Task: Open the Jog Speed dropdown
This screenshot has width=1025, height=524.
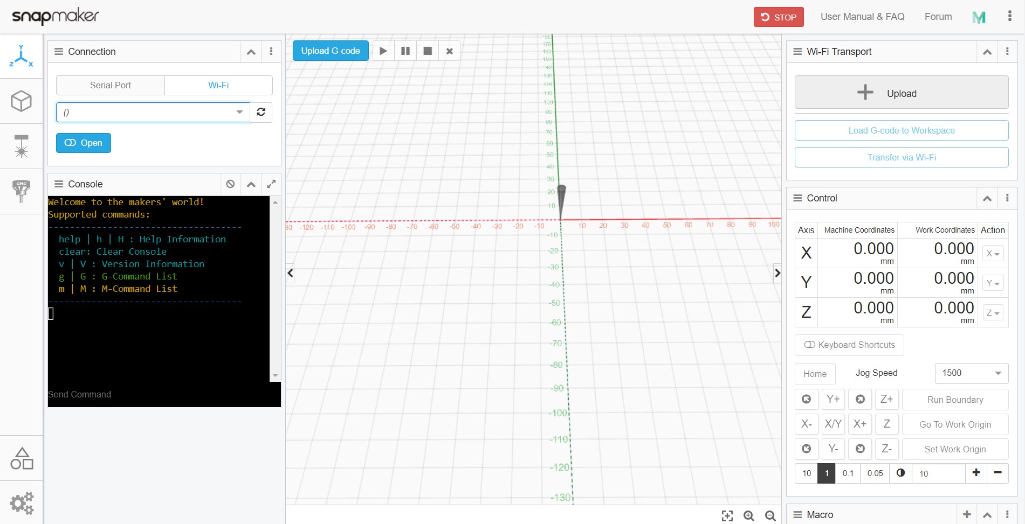Action: pos(971,373)
